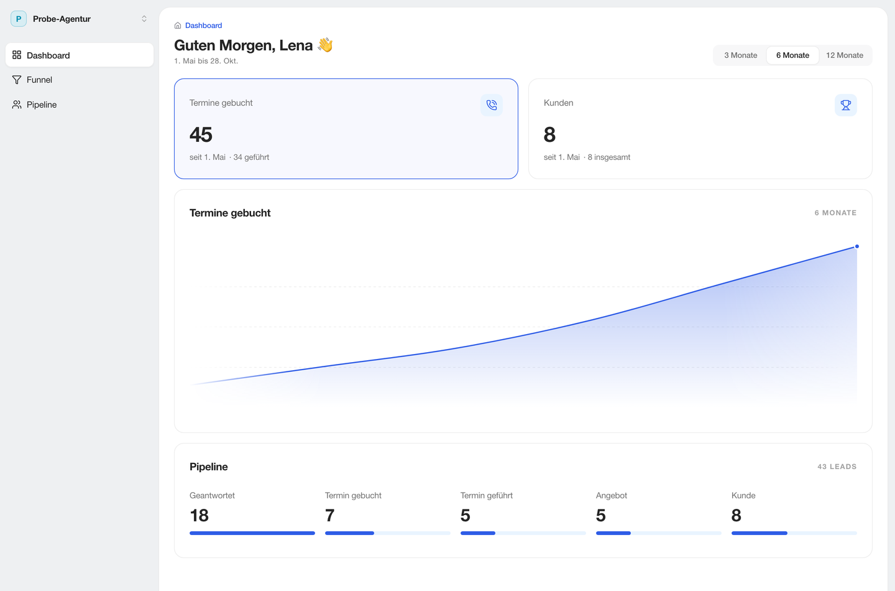Click the 'seit 1. Mai · 34 geführt' text
Viewport: 895px width, 591px height.
pyautogui.click(x=229, y=157)
